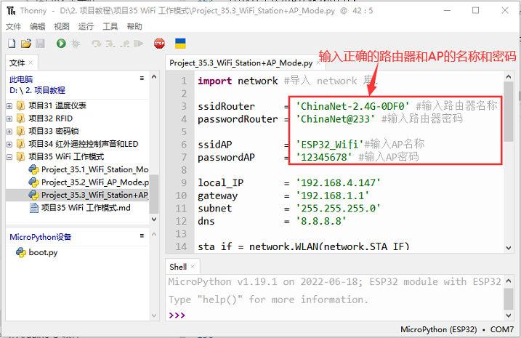Start debugging with the bug icon

click(x=75, y=44)
